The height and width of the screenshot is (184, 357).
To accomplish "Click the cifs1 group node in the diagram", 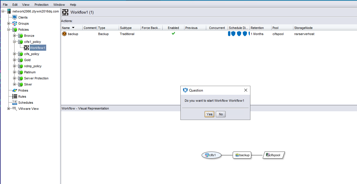I will click(x=211, y=155).
